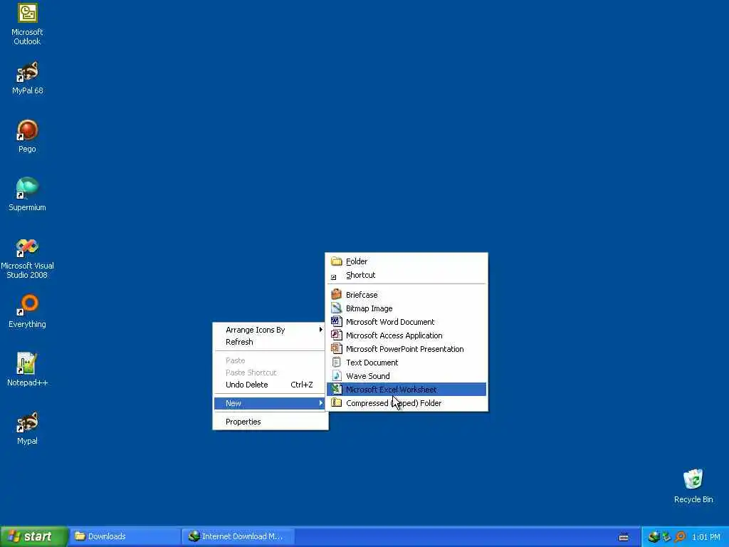Create a new Bitmap Image
Screen dimensions: 729x547
407,308
